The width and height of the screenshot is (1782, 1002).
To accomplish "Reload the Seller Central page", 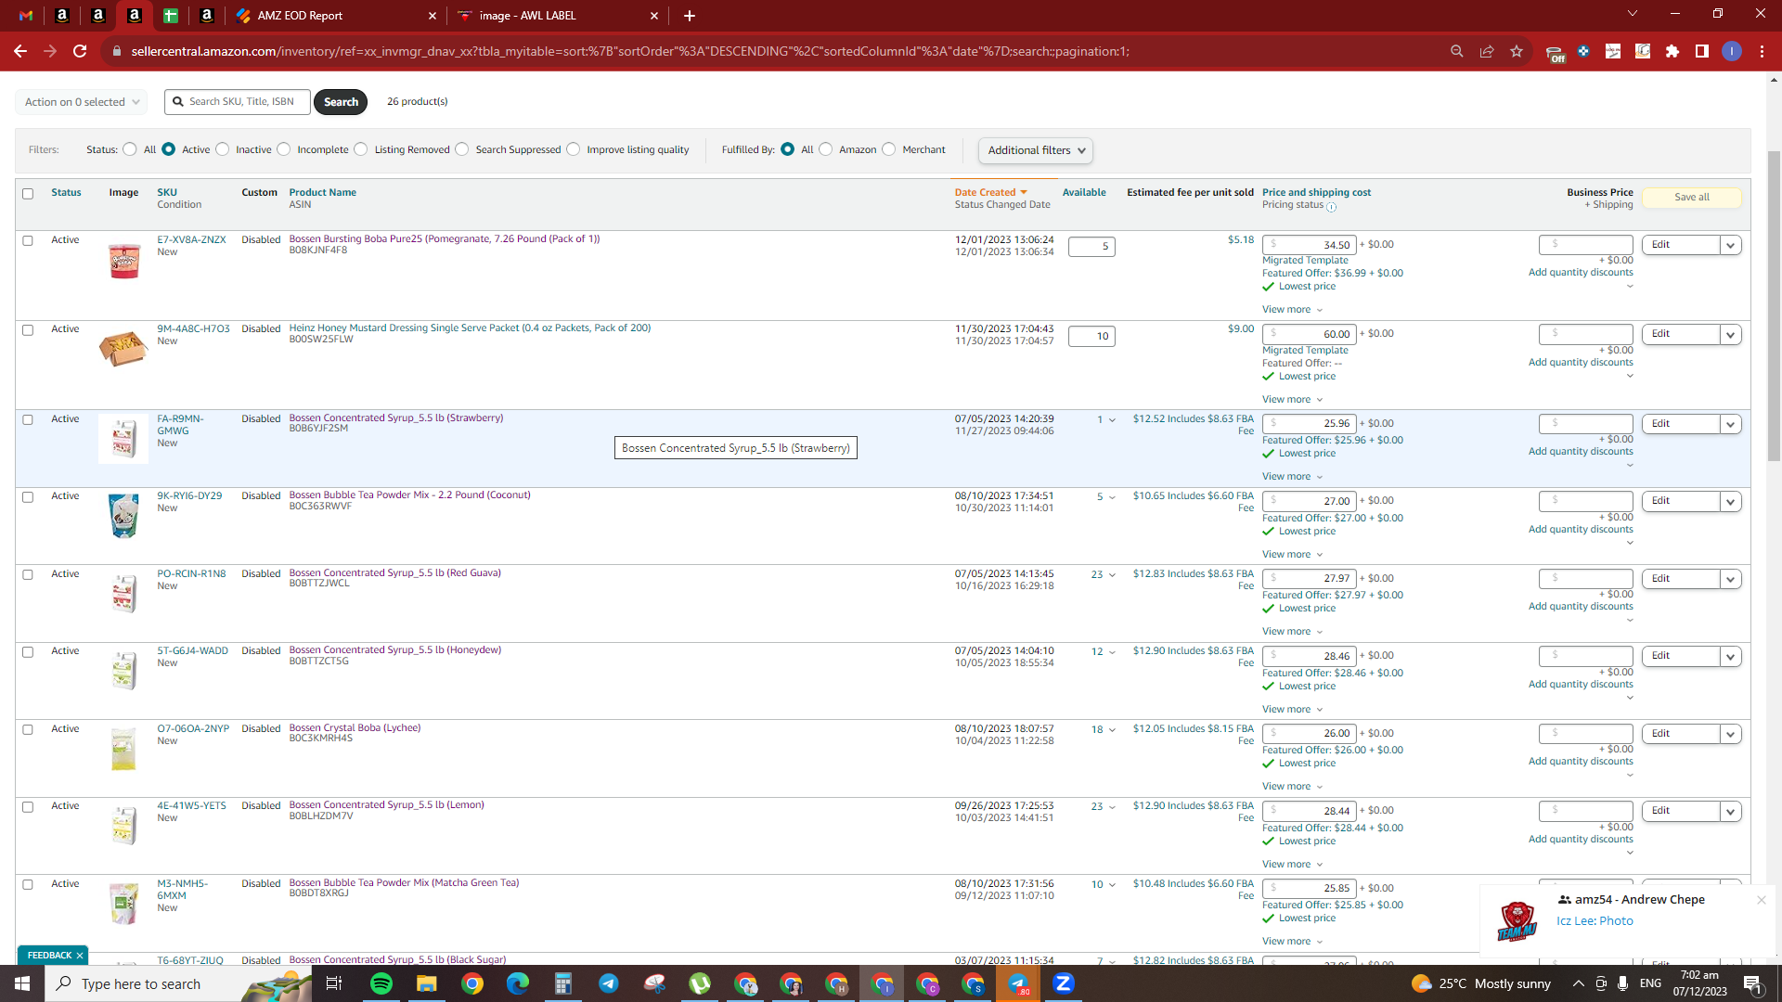I will pyautogui.click(x=80, y=51).
